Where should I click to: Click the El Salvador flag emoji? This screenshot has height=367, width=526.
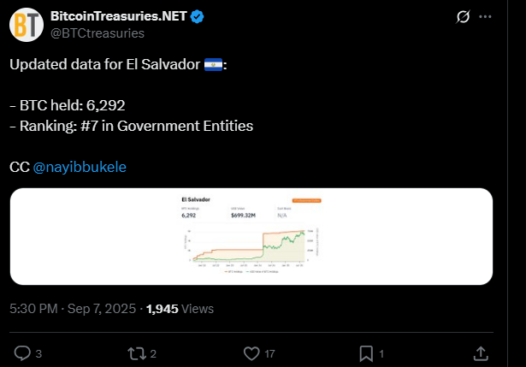213,65
